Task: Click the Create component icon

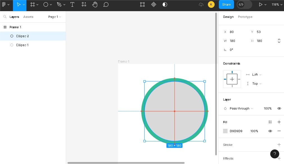Action: coord(154,4)
